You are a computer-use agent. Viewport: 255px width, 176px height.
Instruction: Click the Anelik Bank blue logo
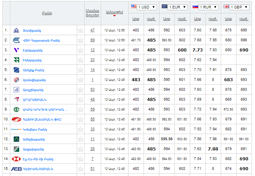tap(16, 70)
